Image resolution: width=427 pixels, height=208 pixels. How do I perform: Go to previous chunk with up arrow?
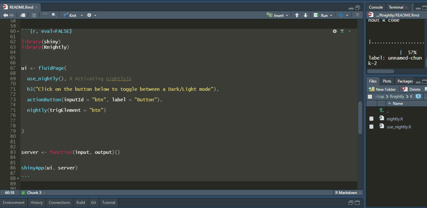point(297,15)
